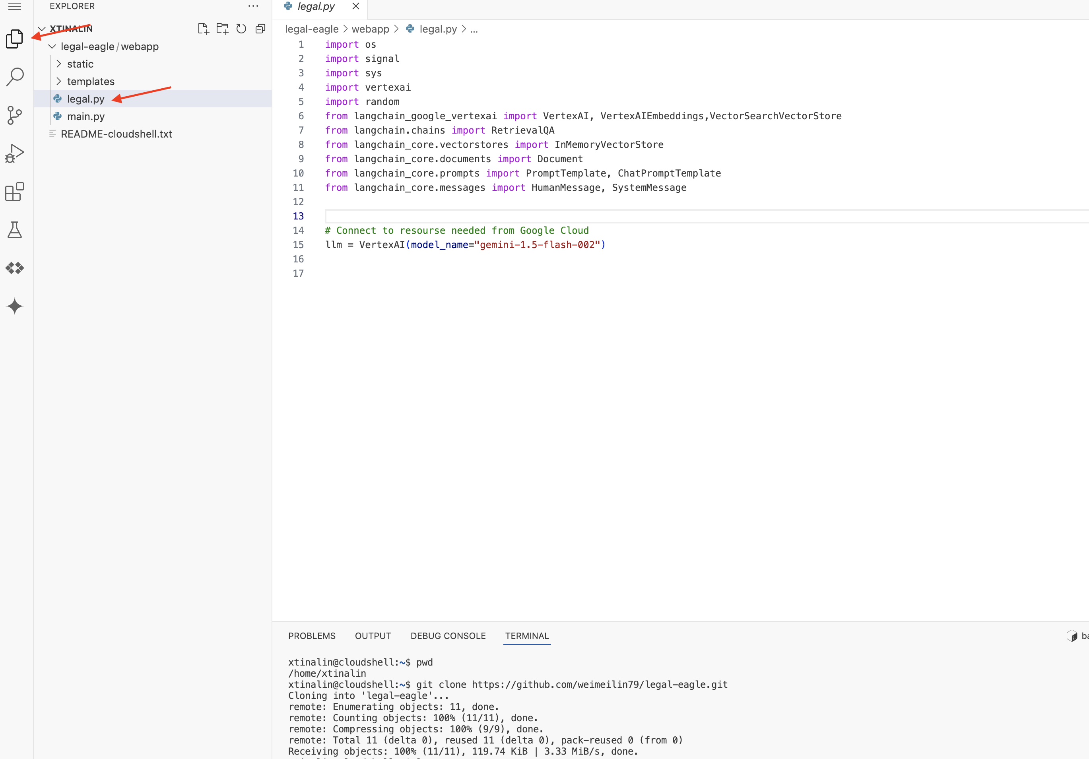Open the Extensions view
The image size is (1089, 759).
click(x=15, y=192)
